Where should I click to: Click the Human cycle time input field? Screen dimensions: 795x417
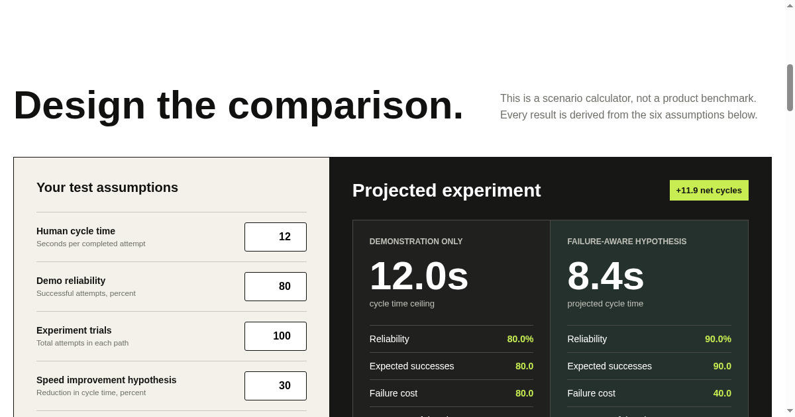click(x=276, y=237)
